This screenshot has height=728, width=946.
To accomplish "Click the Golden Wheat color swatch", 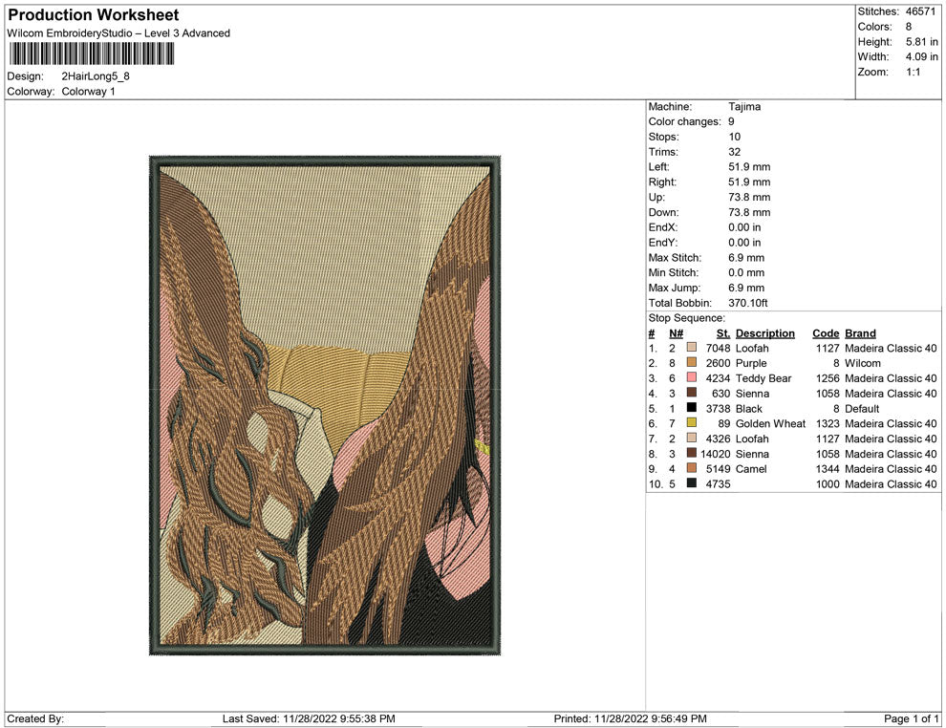I will pyautogui.click(x=692, y=423).
